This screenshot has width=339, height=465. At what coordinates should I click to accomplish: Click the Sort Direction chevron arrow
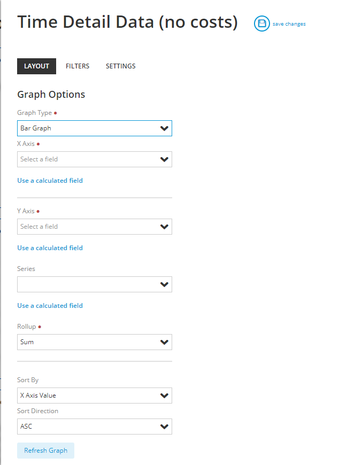pos(164,427)
